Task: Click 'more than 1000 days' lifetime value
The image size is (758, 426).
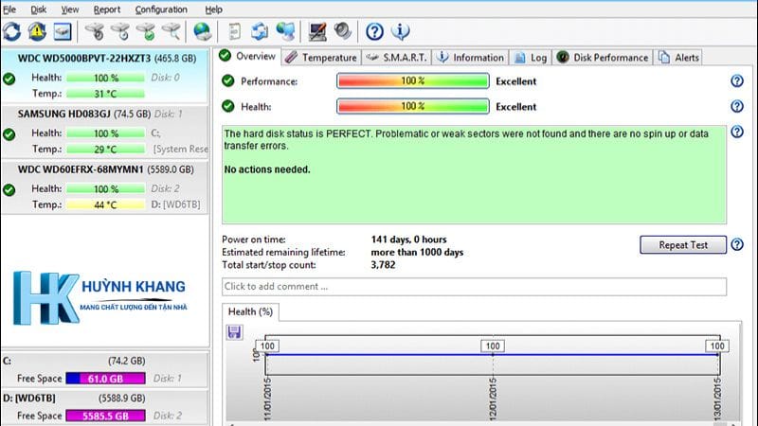Action: pos(417,252)
